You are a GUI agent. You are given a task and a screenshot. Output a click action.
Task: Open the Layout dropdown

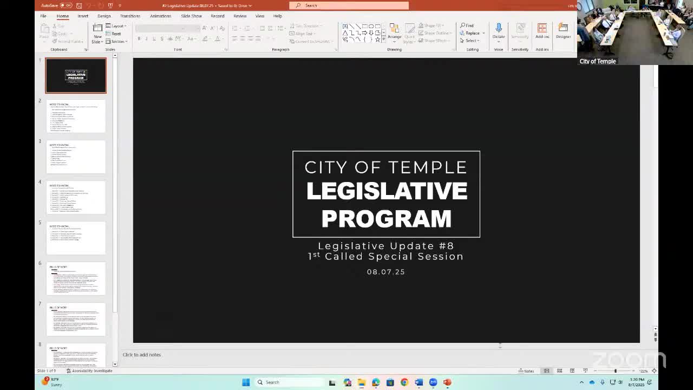116,25
